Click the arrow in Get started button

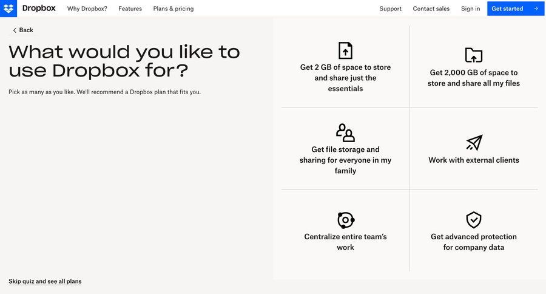(536, 9)
